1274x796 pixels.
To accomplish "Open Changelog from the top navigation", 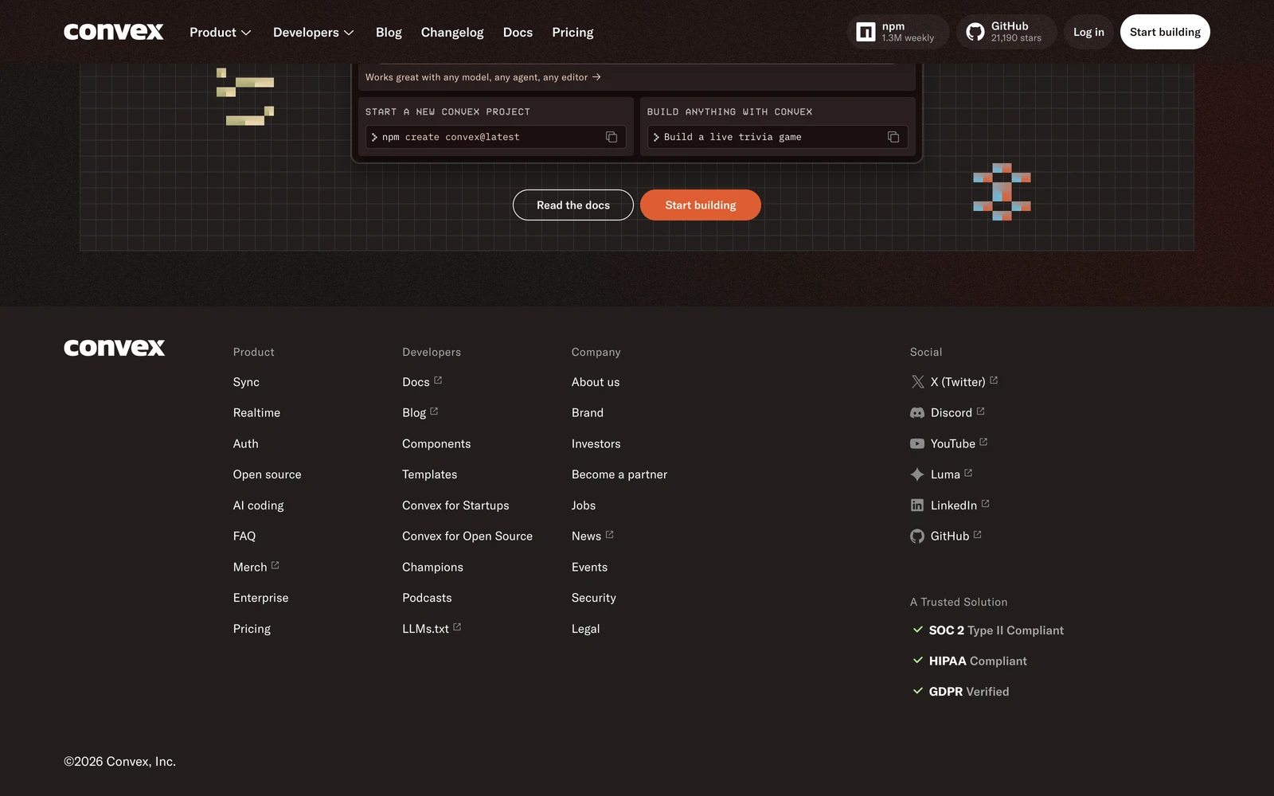I will click(452, 33).
